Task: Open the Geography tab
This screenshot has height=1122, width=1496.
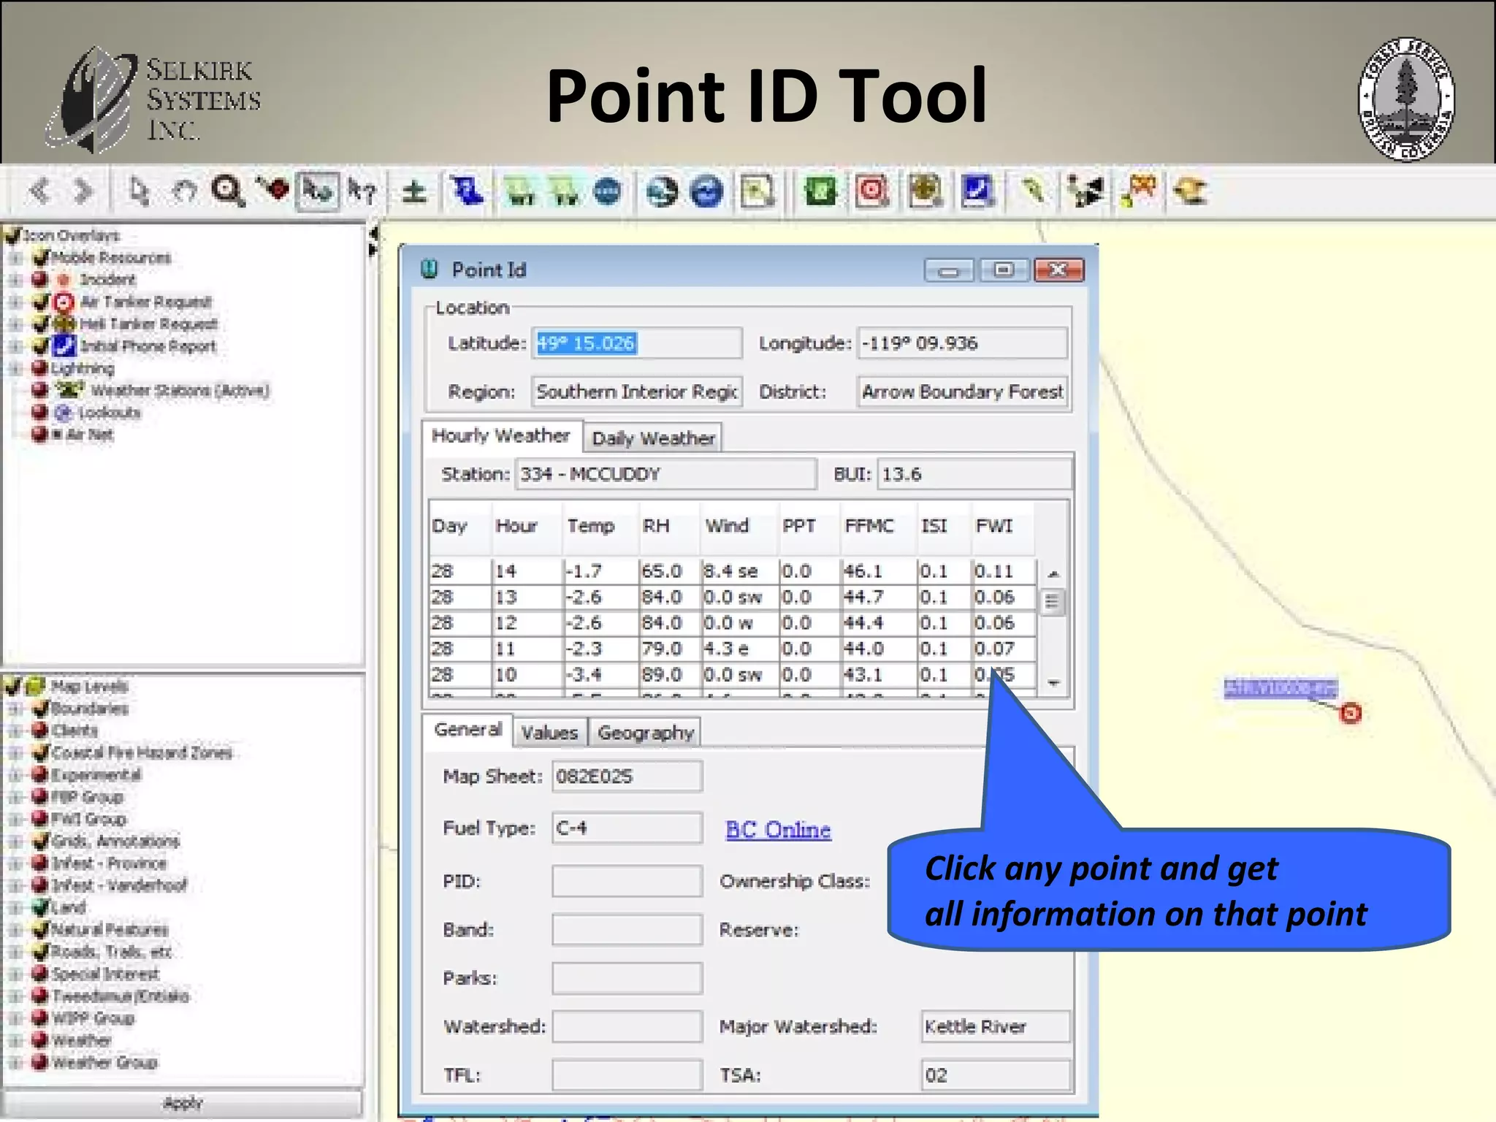Action: [x=645, y=733]
